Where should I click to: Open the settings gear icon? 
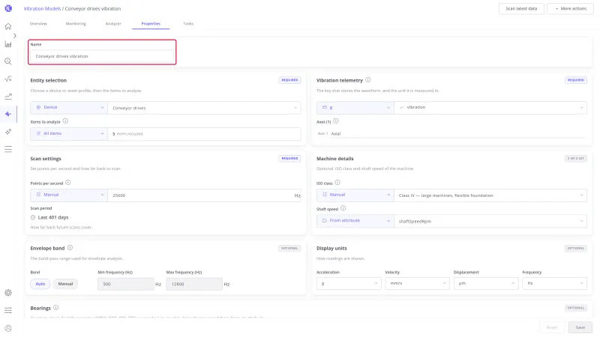coord(8,293)
